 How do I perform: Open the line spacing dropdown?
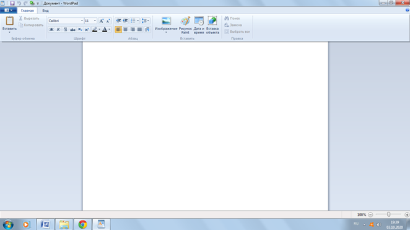coord(146,20)
